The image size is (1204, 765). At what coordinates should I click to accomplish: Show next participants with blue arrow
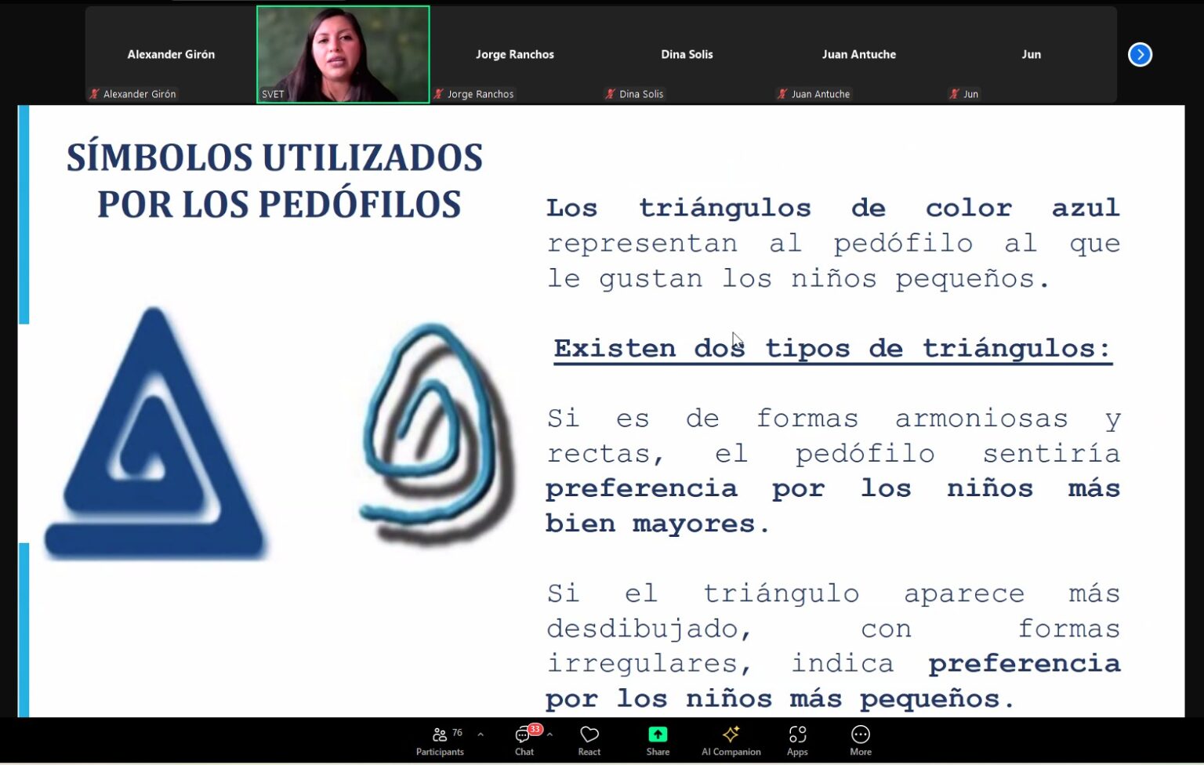click(x=1140, y=55)
